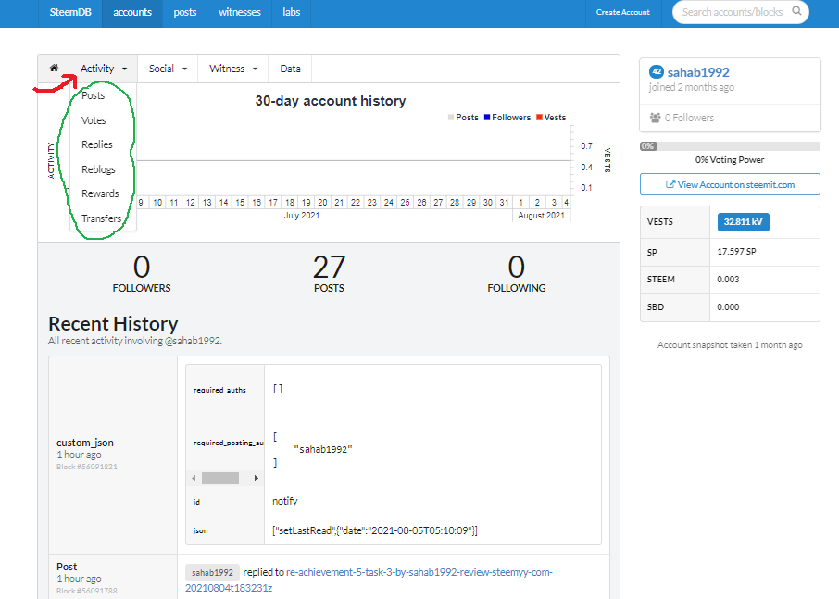Screen dimensions: 839x599
Task: Toggle Posts series in chart legend
Action: coord(463,118)
